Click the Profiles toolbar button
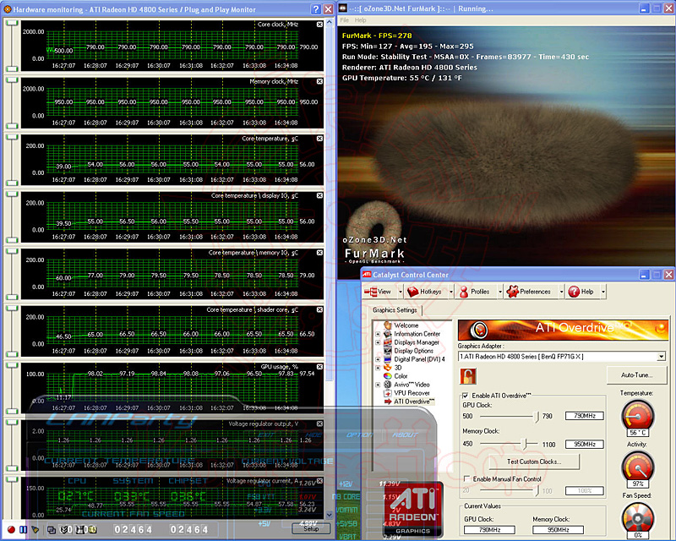Screen dimensions: 676x541 coord(475,292)
